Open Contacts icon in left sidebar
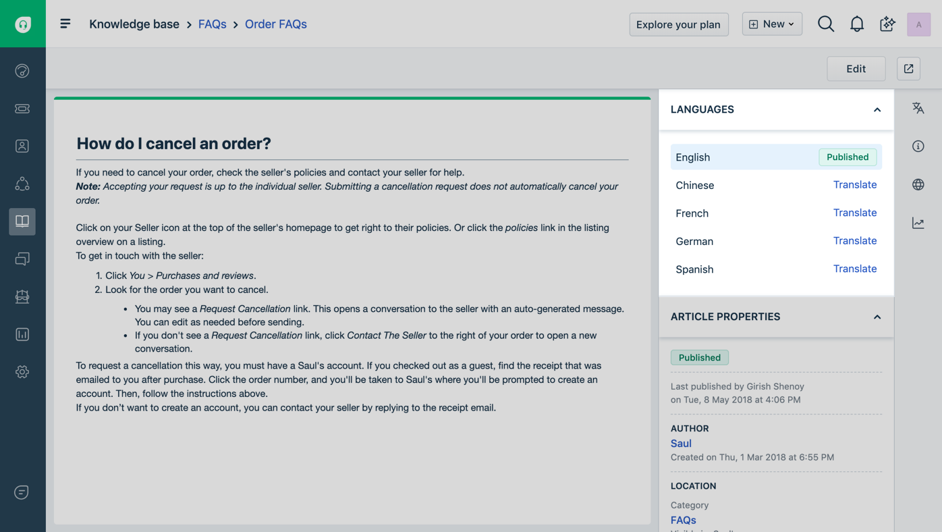The image size is (942, 532). [x=22, y=147]
